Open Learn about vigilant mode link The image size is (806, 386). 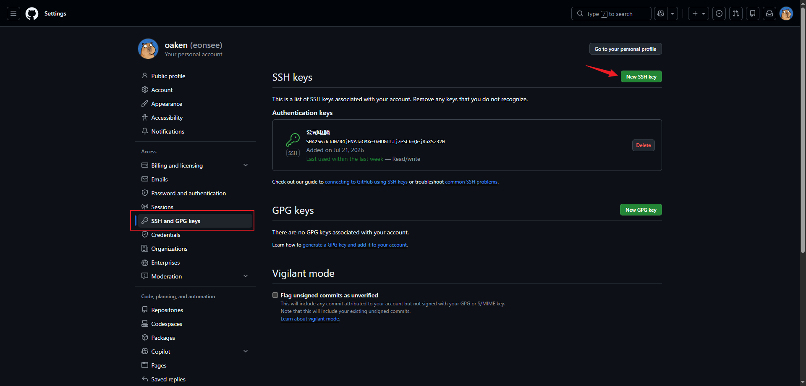(310, 319)
